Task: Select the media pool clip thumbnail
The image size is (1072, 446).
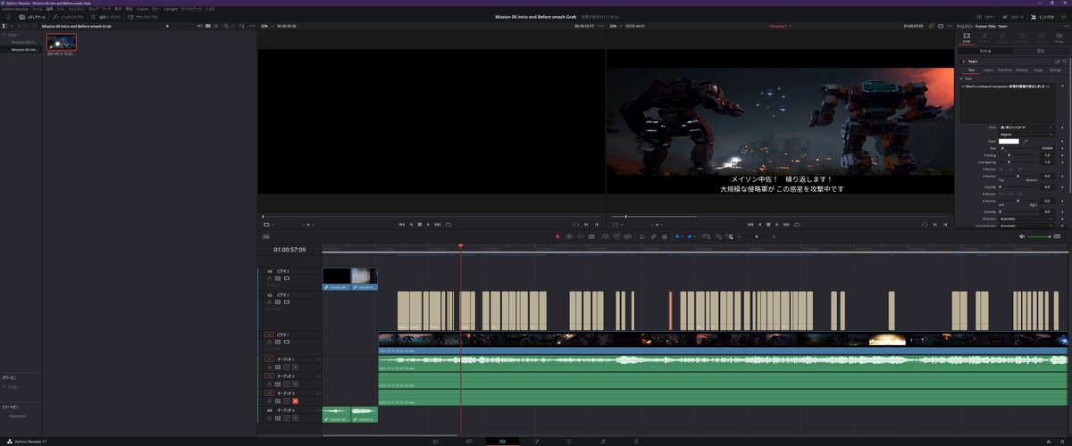Action: (x=62, y=42)
